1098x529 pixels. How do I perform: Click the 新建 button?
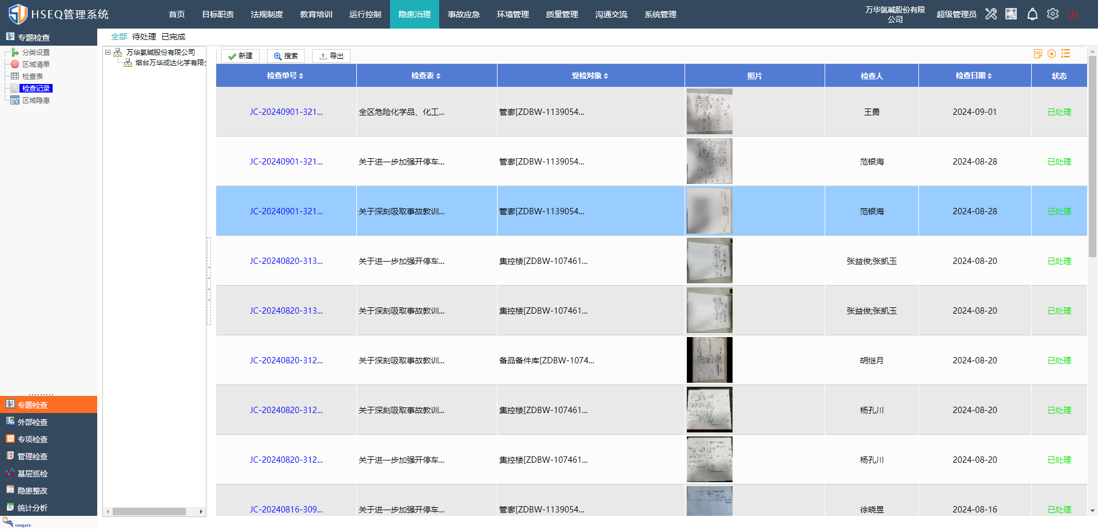coord(240,56)
